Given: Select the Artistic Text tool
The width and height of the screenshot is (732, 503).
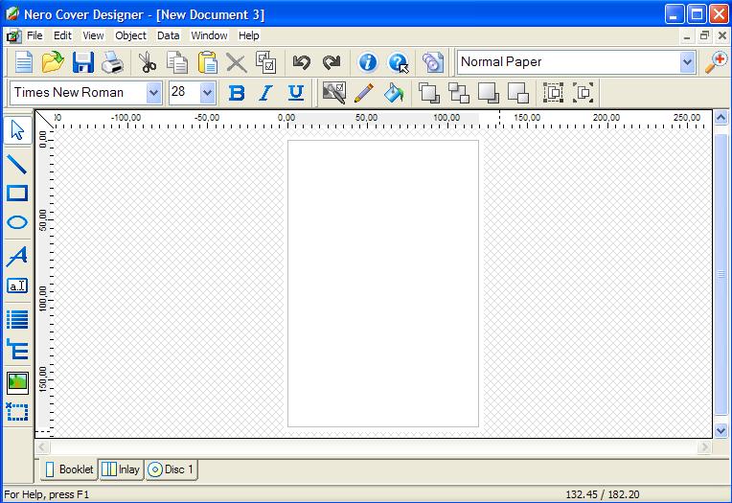Looking at the screenshot, I should coord(17,256).
